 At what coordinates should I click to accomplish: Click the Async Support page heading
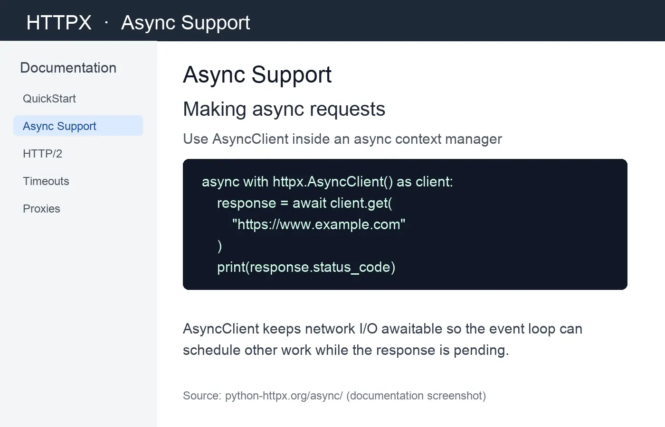pyautogui.click(x=257, y=75)
